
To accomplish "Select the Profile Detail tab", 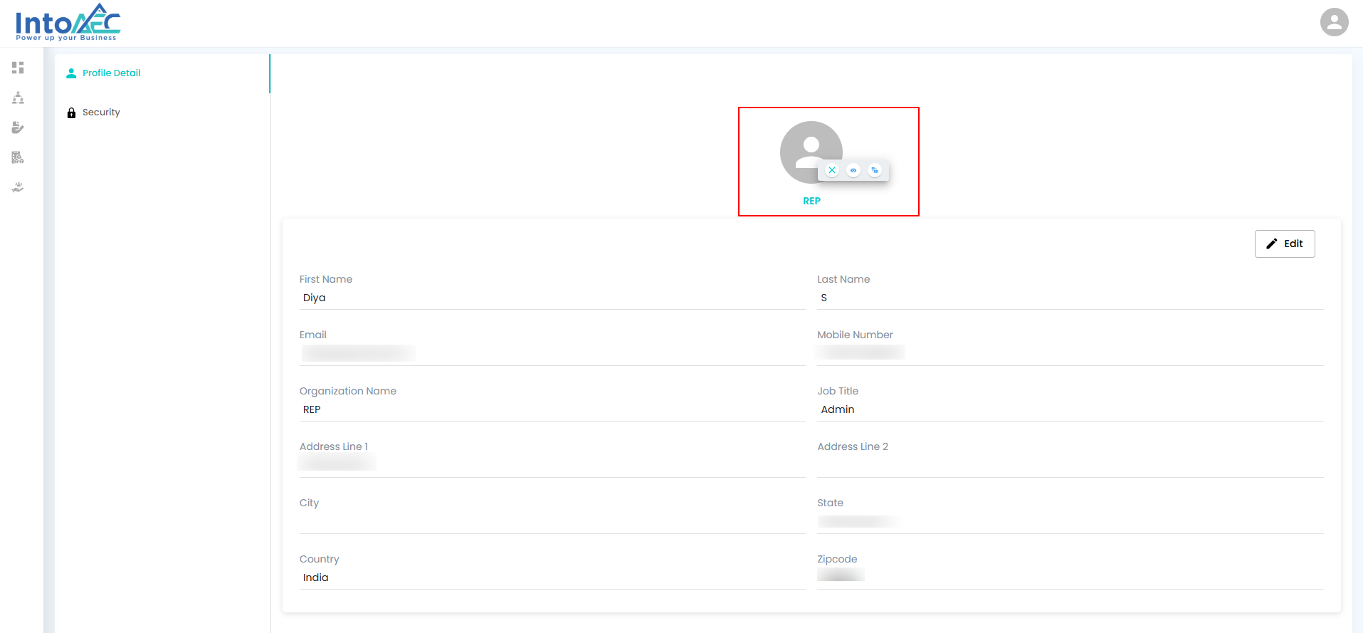I will pos(162,73).
